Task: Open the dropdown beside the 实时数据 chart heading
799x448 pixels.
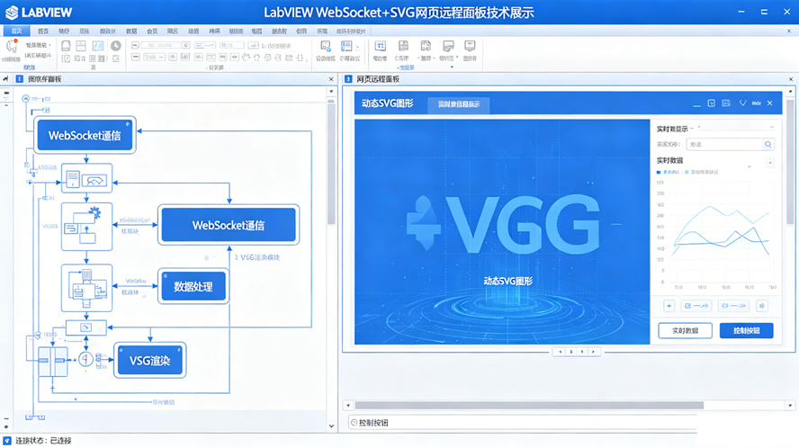Action: click(x=770, y=163)
